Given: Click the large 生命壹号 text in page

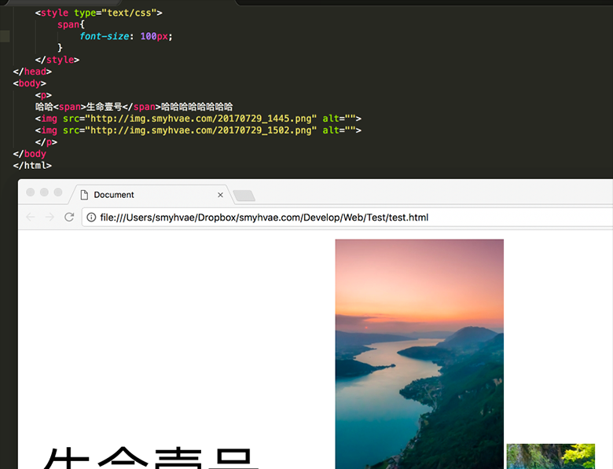Looking at the screenshot, I should [x=151, y=458].
